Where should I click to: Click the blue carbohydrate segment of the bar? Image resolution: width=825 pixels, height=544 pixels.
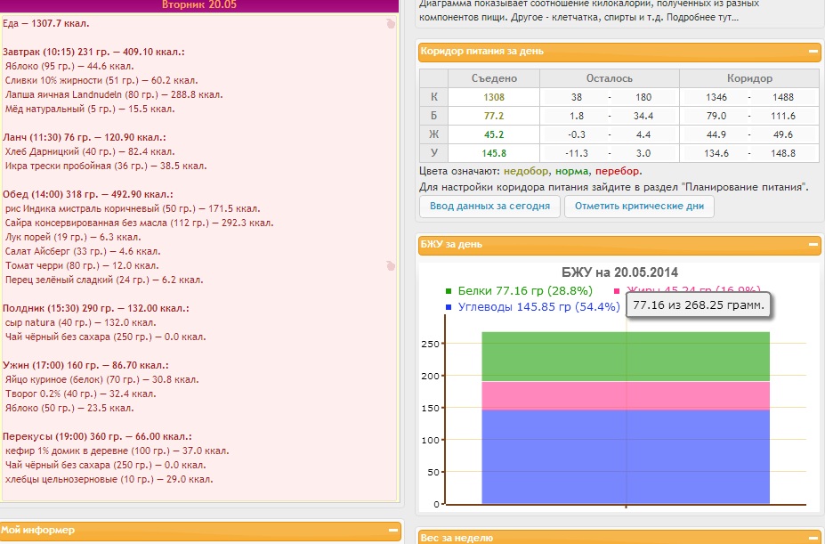pyautogui.click(x=626, y=457)
